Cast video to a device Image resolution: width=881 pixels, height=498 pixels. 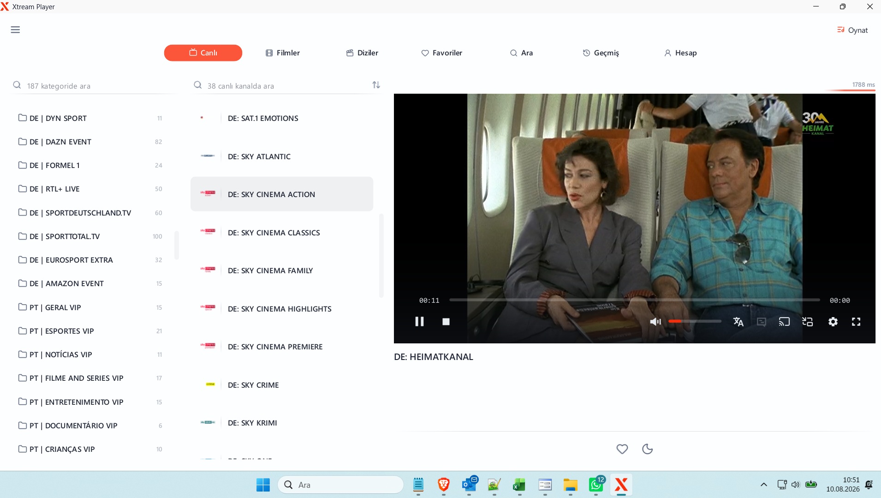coord(785,322)
